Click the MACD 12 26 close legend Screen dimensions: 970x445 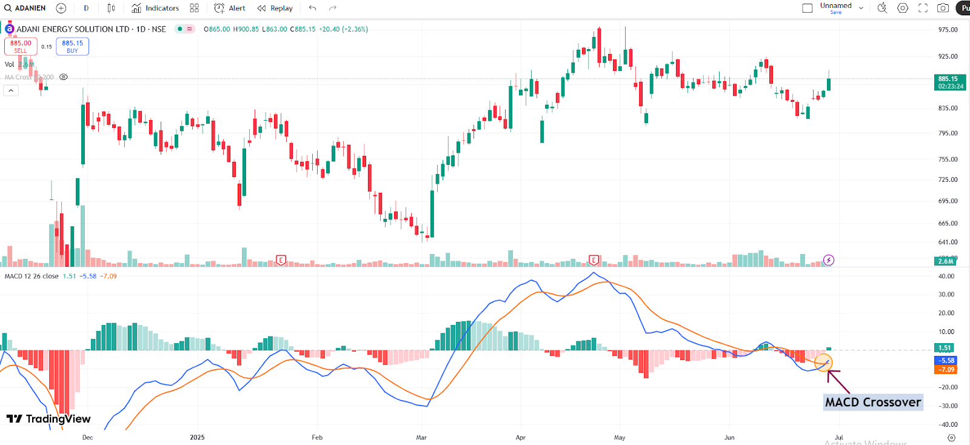coord(32,276)
